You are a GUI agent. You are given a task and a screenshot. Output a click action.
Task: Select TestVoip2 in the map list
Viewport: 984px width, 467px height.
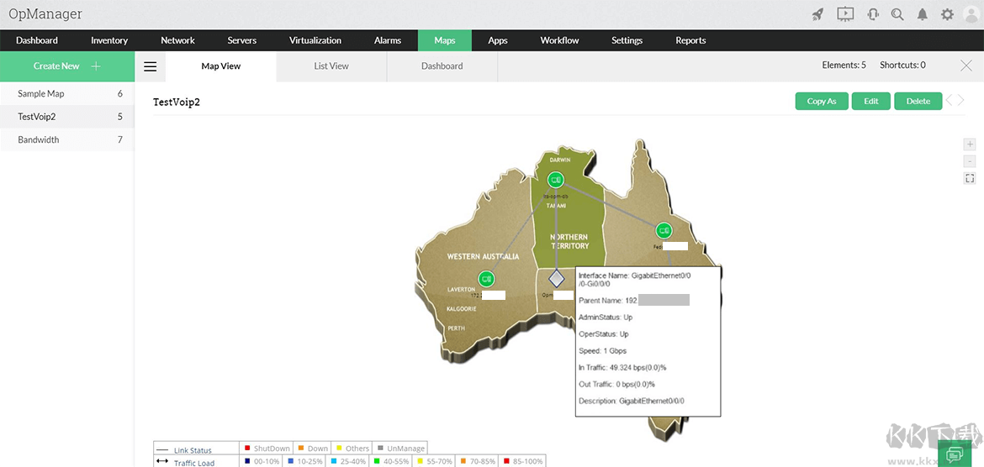coord(67,117)
